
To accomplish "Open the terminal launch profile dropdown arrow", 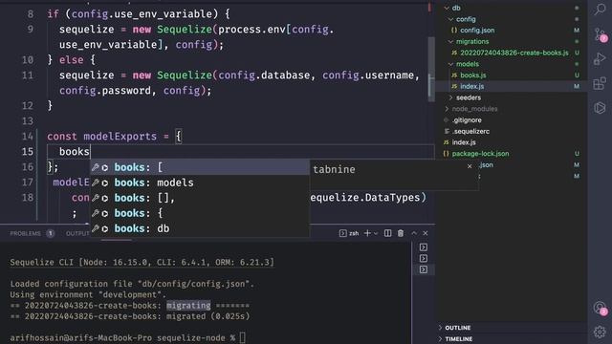I will click(376, 233).
